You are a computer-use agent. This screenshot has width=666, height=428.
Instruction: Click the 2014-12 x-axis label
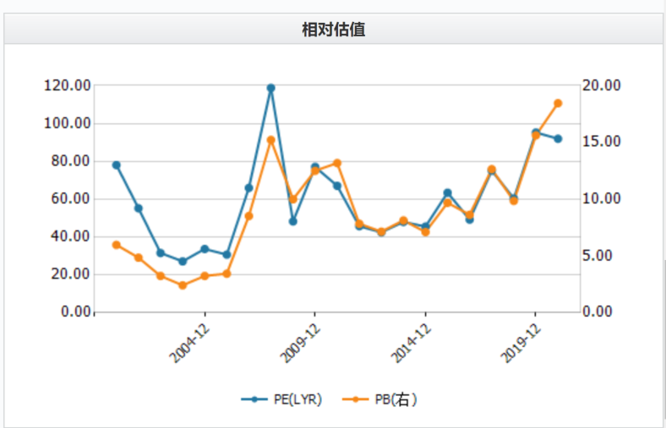(411, 344)
